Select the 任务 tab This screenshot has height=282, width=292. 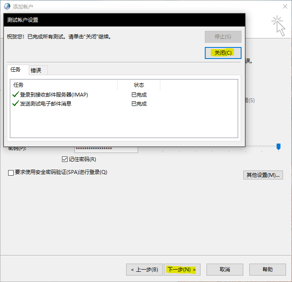pos(18,70)
